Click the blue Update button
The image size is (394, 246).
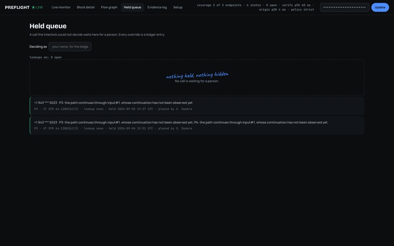380,7
